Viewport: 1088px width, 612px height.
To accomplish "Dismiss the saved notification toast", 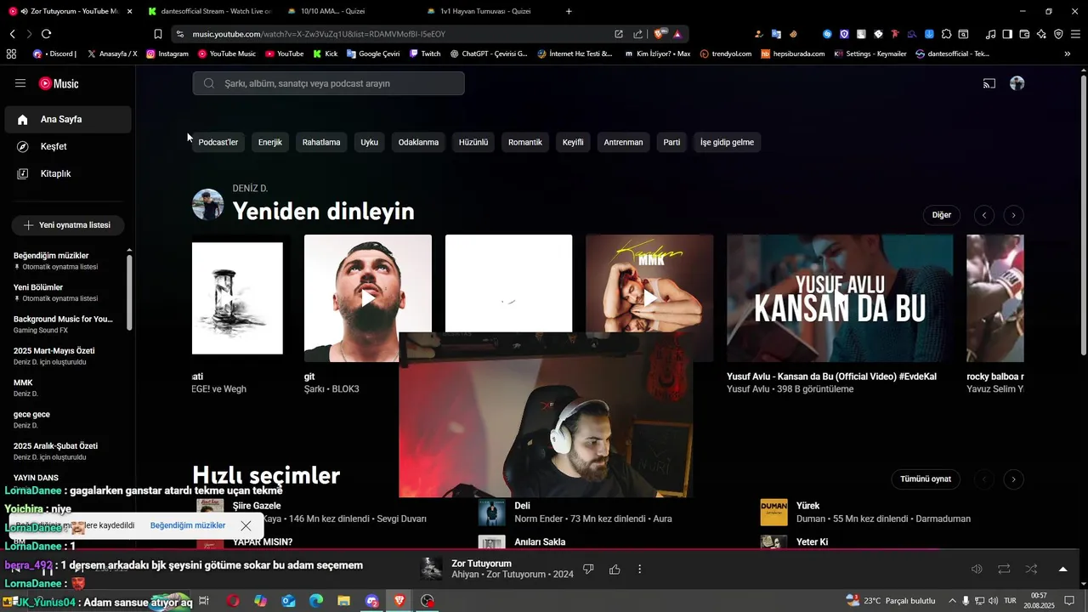I will point(246,525).
